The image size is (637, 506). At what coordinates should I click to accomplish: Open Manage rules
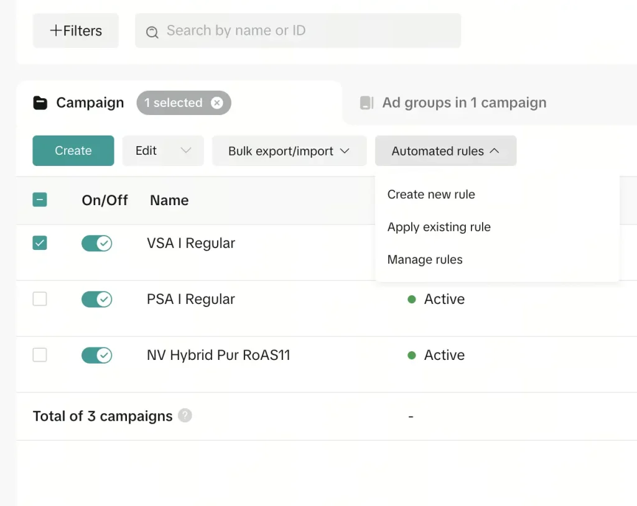425,259
